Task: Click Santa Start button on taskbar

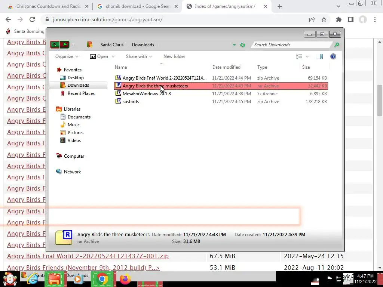Action: click(x=10, y=279)
